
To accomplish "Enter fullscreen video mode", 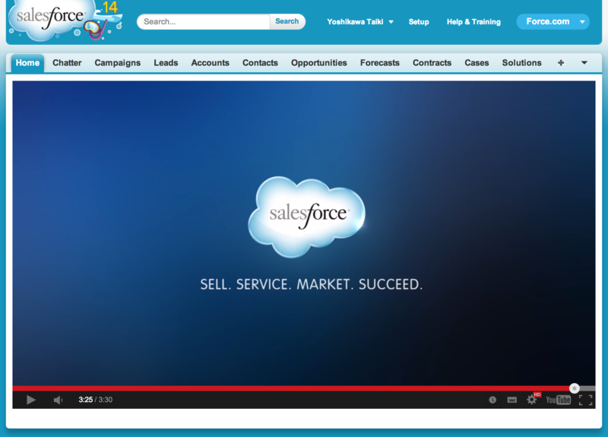I will [585, 400].
